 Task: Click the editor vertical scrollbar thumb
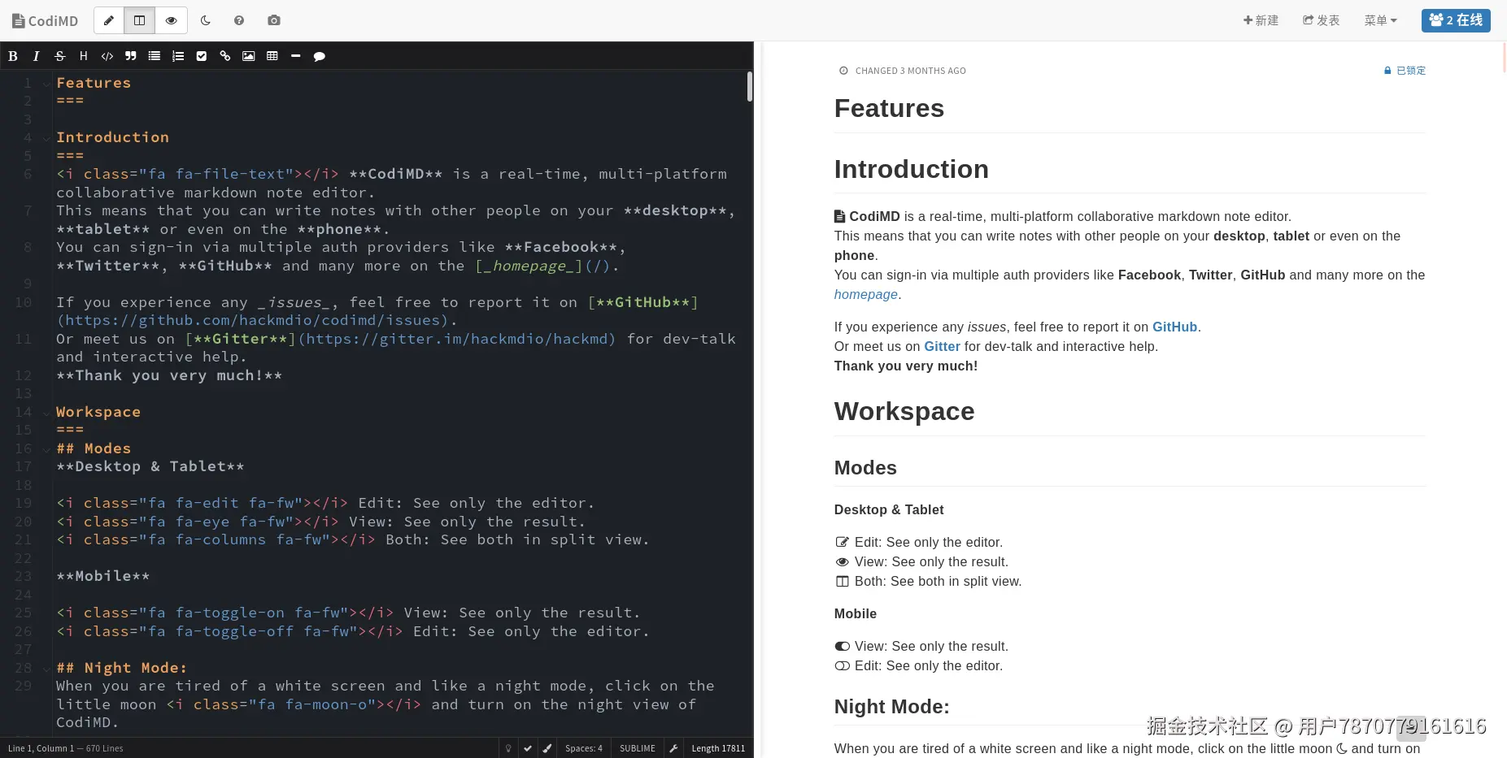tap(750, 87)
